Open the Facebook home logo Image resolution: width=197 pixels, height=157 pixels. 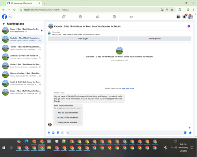point(4,17)
